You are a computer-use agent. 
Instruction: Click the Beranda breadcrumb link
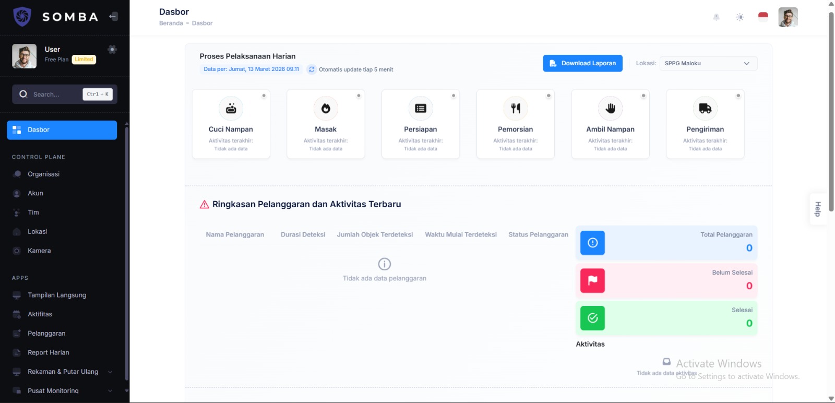[x=171, y=23]
